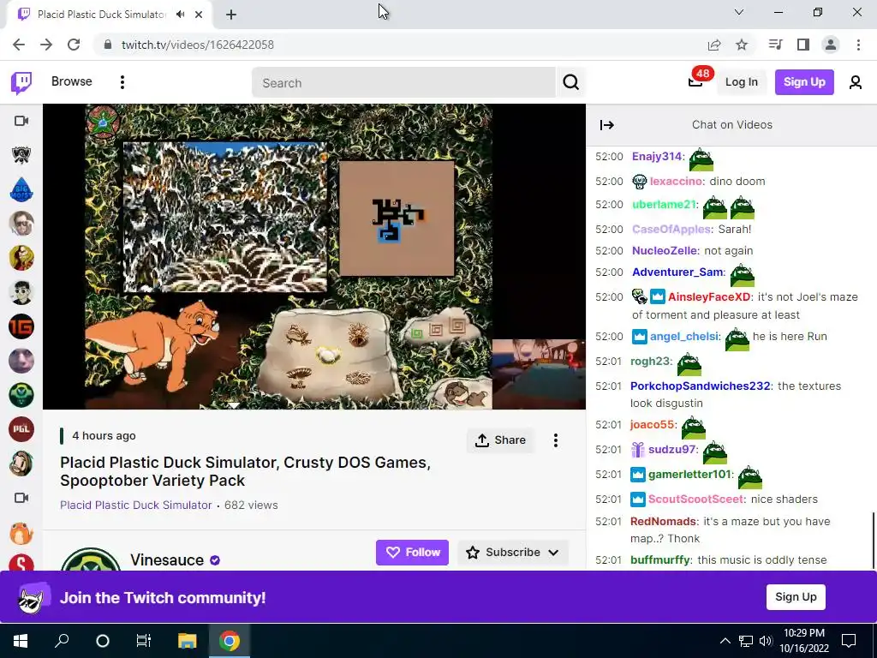The height and width of the screenshot is (658, 877).
Task: Click the Share button
Action: tap(500, 440)
